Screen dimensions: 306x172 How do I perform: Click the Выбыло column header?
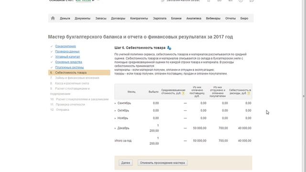(x=153, y=92)
